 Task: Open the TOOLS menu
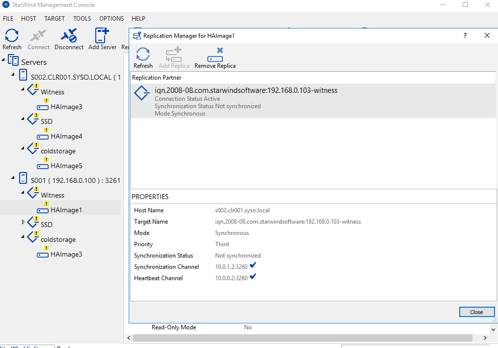[x=82, y=19]
